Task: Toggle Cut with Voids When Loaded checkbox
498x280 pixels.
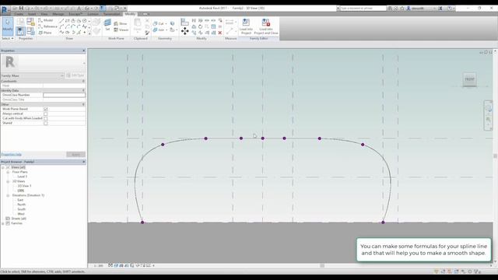Action: pyautogui.click(x=45, y=118)
